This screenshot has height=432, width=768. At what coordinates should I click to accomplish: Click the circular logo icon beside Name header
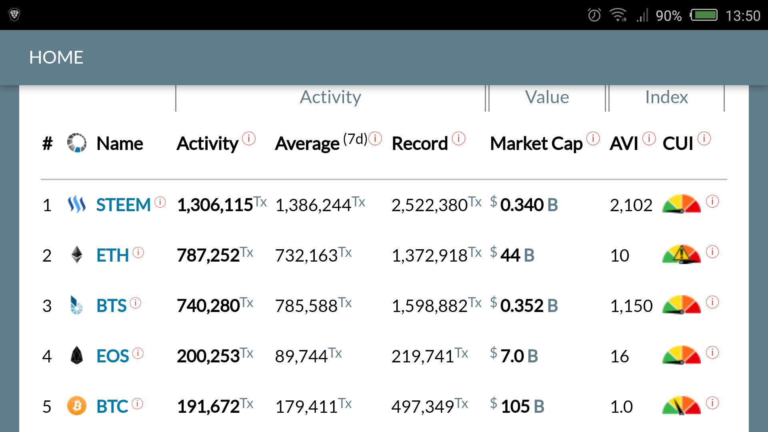[76, 143]
